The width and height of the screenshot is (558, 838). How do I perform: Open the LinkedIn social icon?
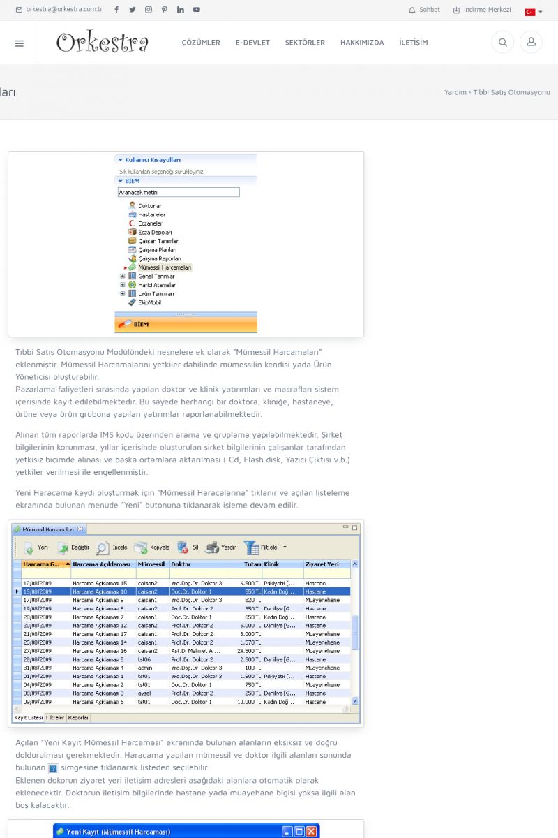tap(181, 10)
